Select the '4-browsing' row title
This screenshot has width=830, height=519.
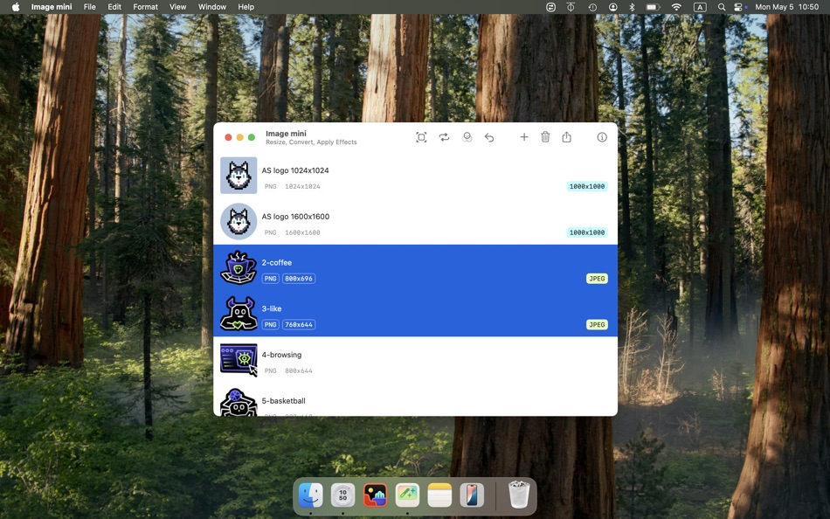click(281, 355)
